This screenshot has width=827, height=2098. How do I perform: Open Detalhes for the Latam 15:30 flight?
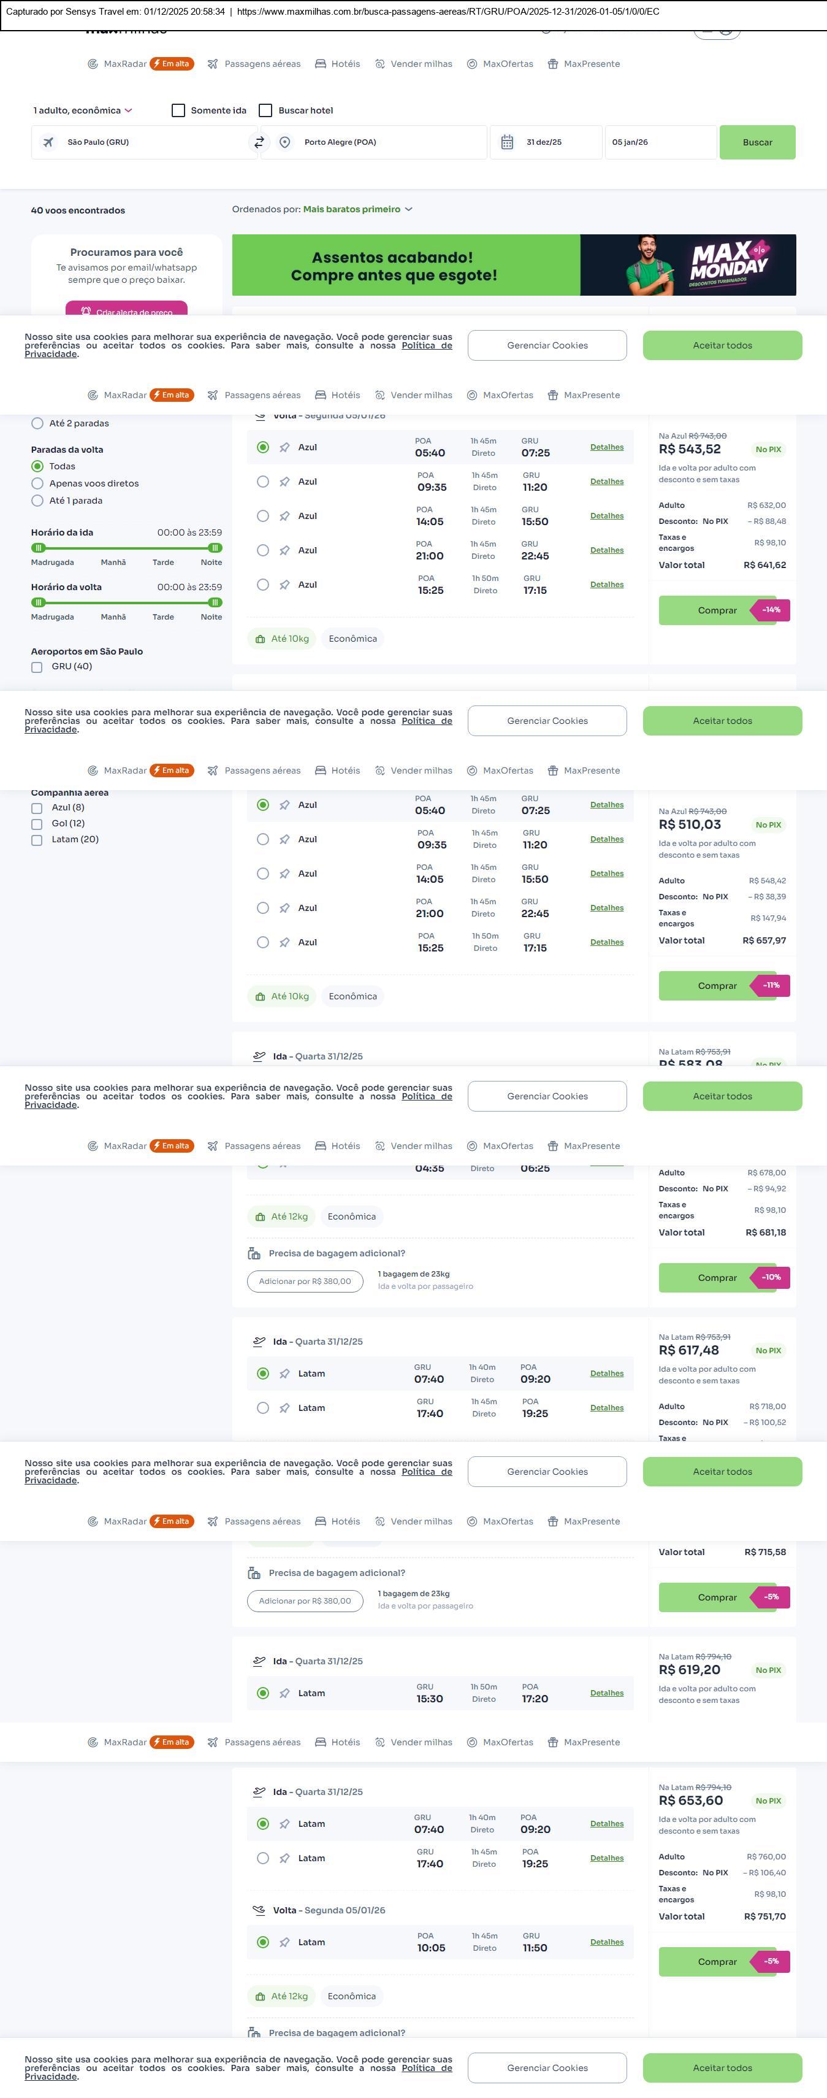(606, 1693)
